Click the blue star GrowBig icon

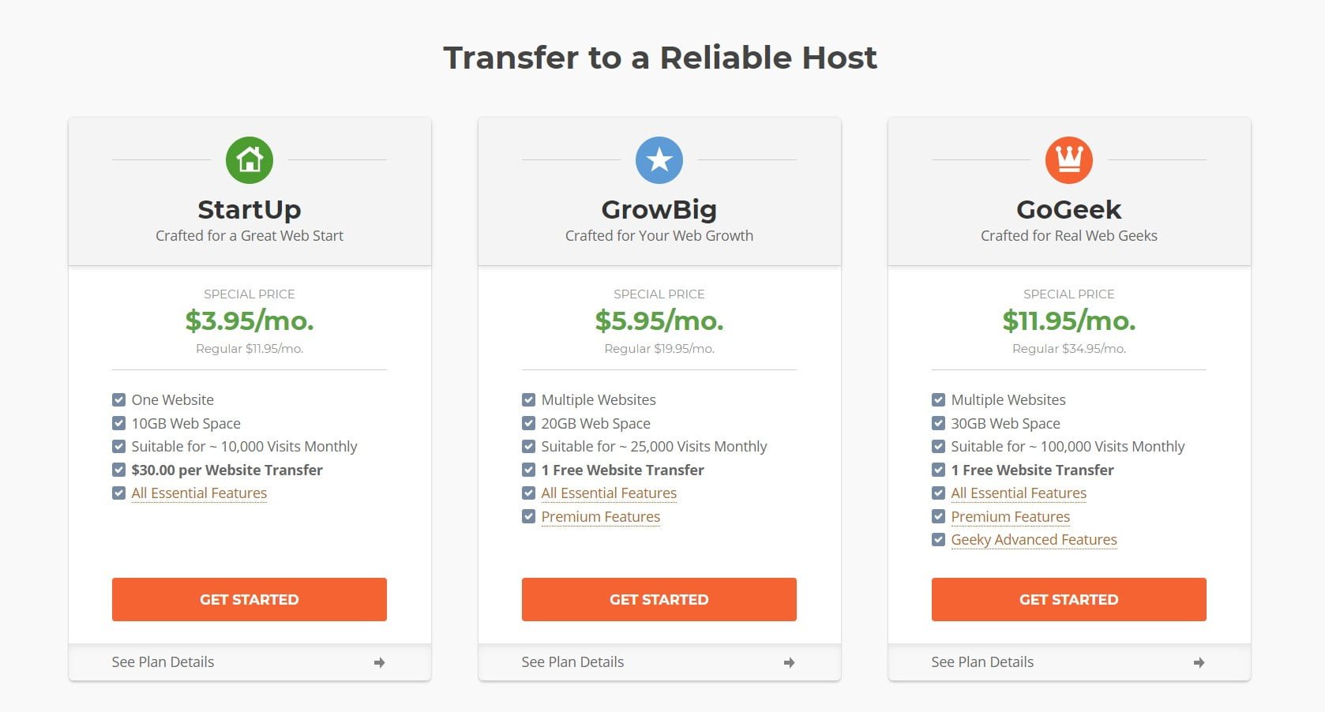pyautogui.click(x=659, y=159)
